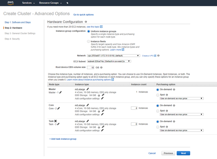The width and height of the screenshot is (217, 159).
Task: Click the Task instance count field
Action: (x=134, y=124)
